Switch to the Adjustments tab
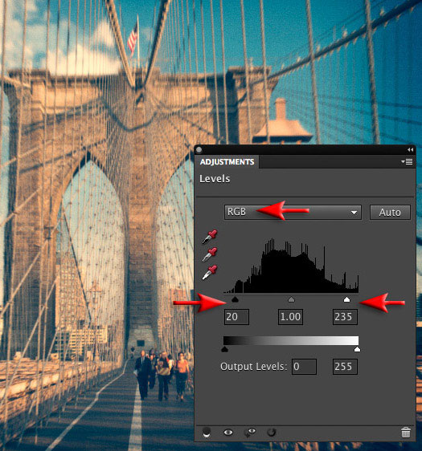The width and height of the screenshot is (422, 451). coord(227,162)
